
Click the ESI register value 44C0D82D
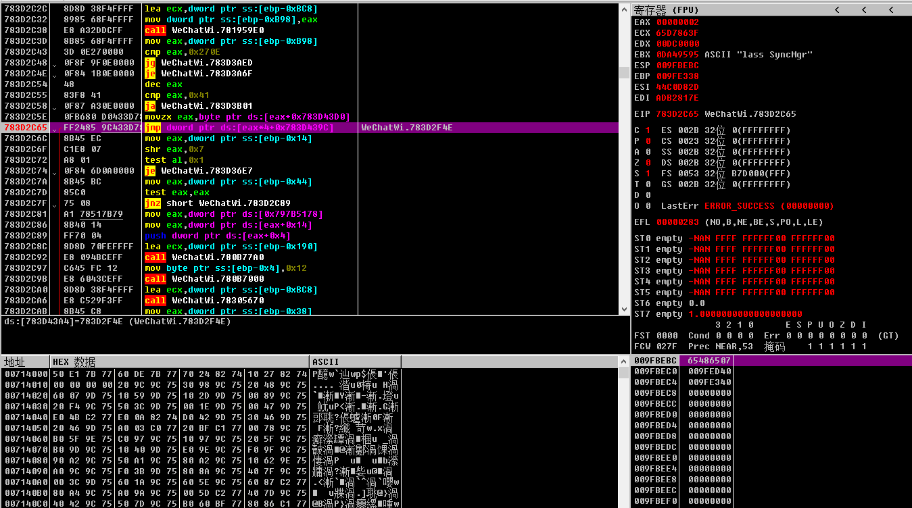pyautogui.click(x=677, y=87)
